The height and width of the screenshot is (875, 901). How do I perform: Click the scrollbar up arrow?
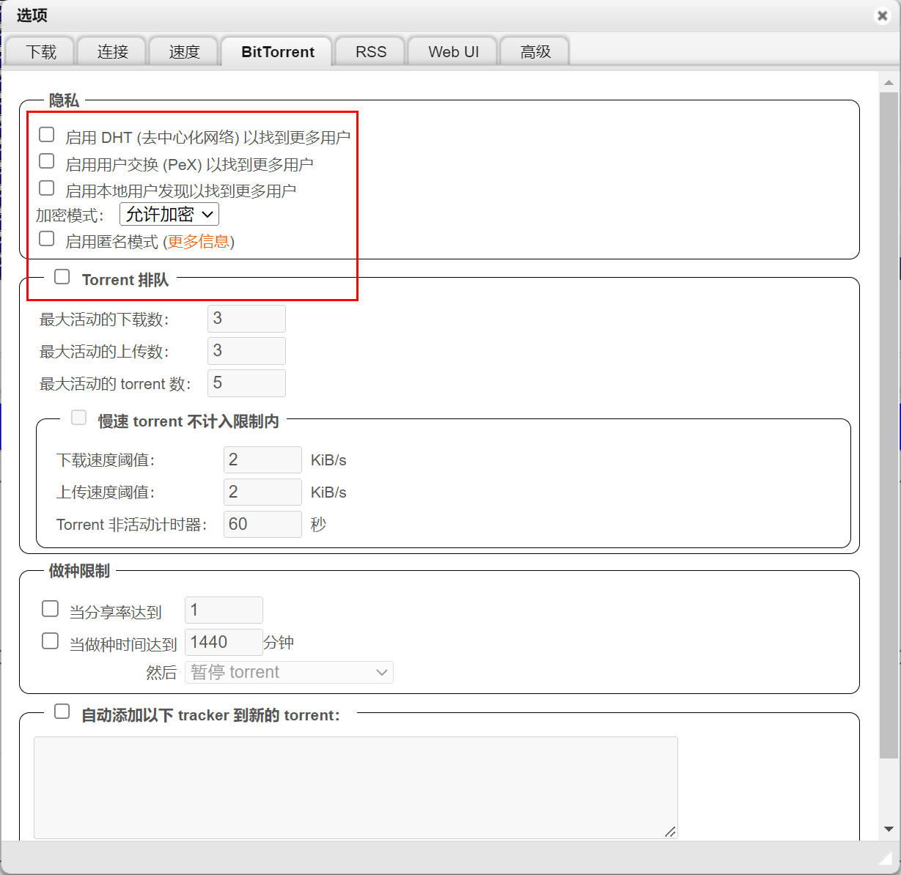pos(889,82)
